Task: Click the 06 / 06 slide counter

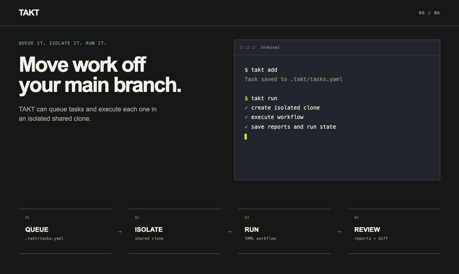Action: 429,13
